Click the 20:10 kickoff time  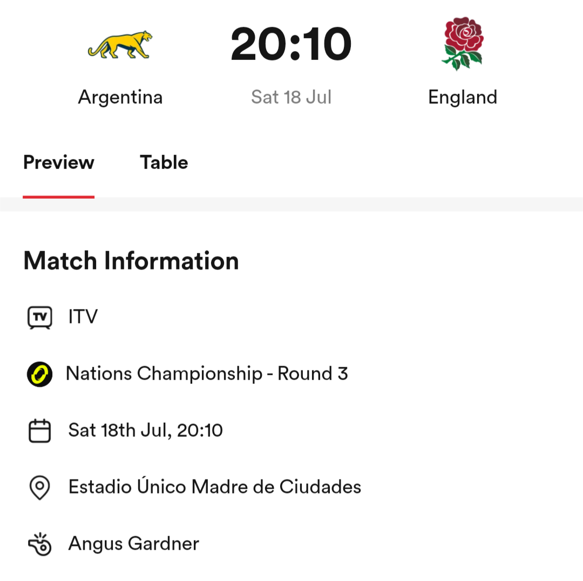coord(291,44)
